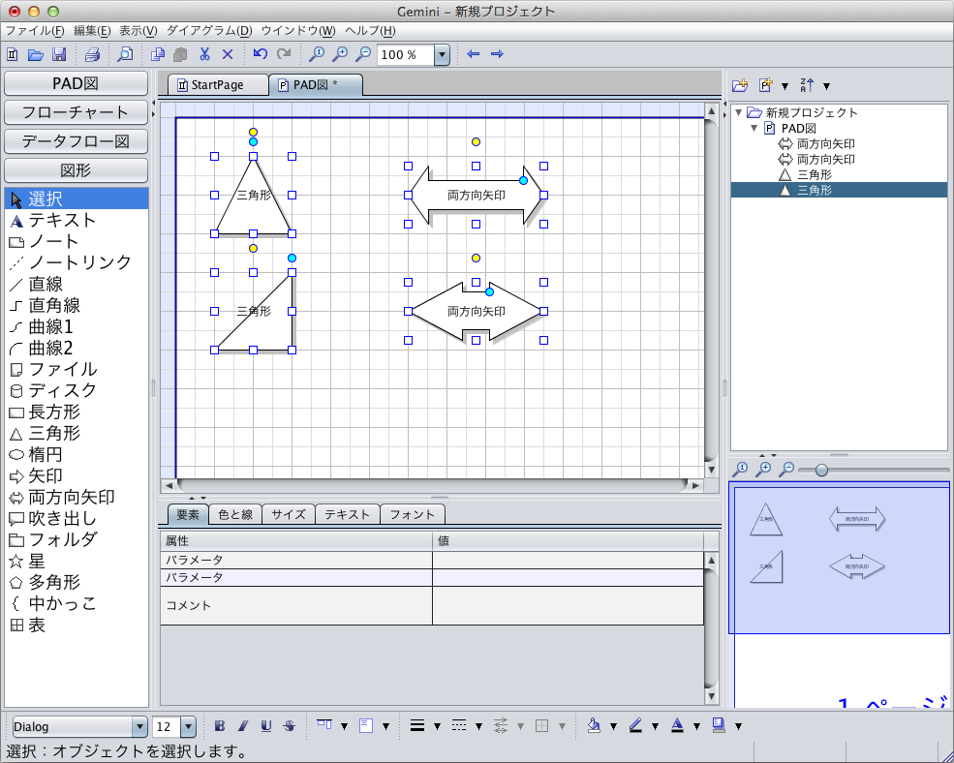Pick the 直角線 tool
954x763 pixels.
(x=77, y=305)
